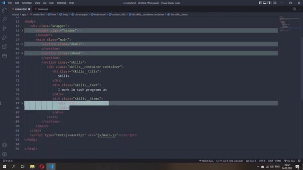This screenshot has width=303, height=170.
Task: Click Watch Sass in the status bar
Action: [206, 161]
